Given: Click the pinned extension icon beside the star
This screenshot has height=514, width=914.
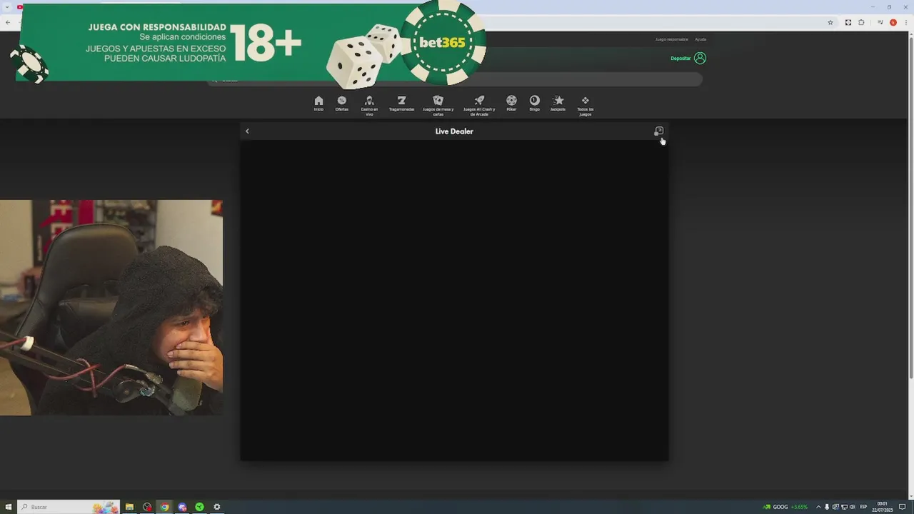Looking at the screenshot, I should [x=848, y=22].
